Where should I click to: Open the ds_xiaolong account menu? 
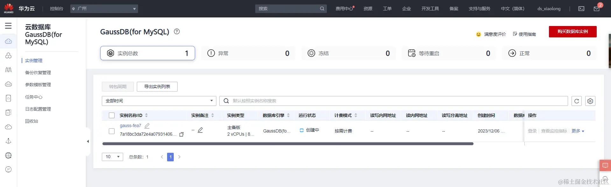549,9
